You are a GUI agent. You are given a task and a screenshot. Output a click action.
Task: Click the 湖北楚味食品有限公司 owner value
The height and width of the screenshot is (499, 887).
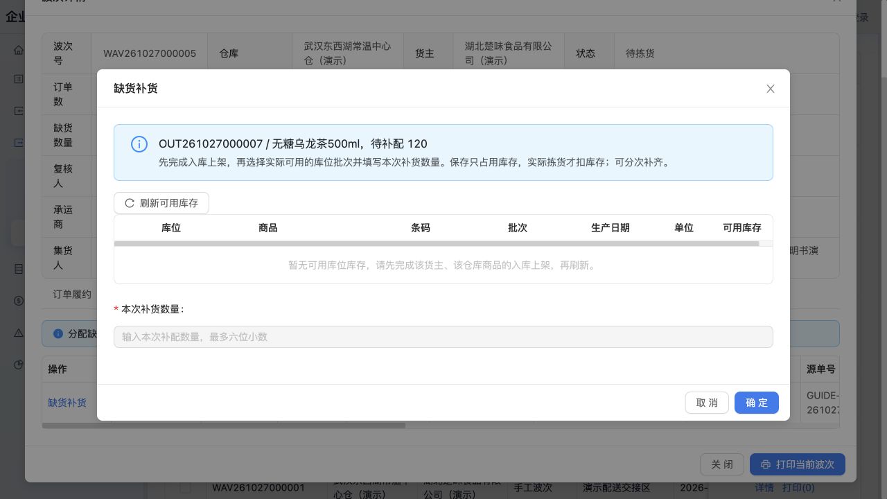coord(509,53)
